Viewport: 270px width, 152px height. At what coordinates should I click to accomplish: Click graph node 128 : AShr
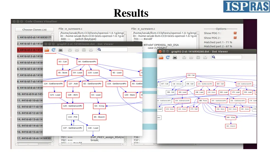(x=73, y=95)
